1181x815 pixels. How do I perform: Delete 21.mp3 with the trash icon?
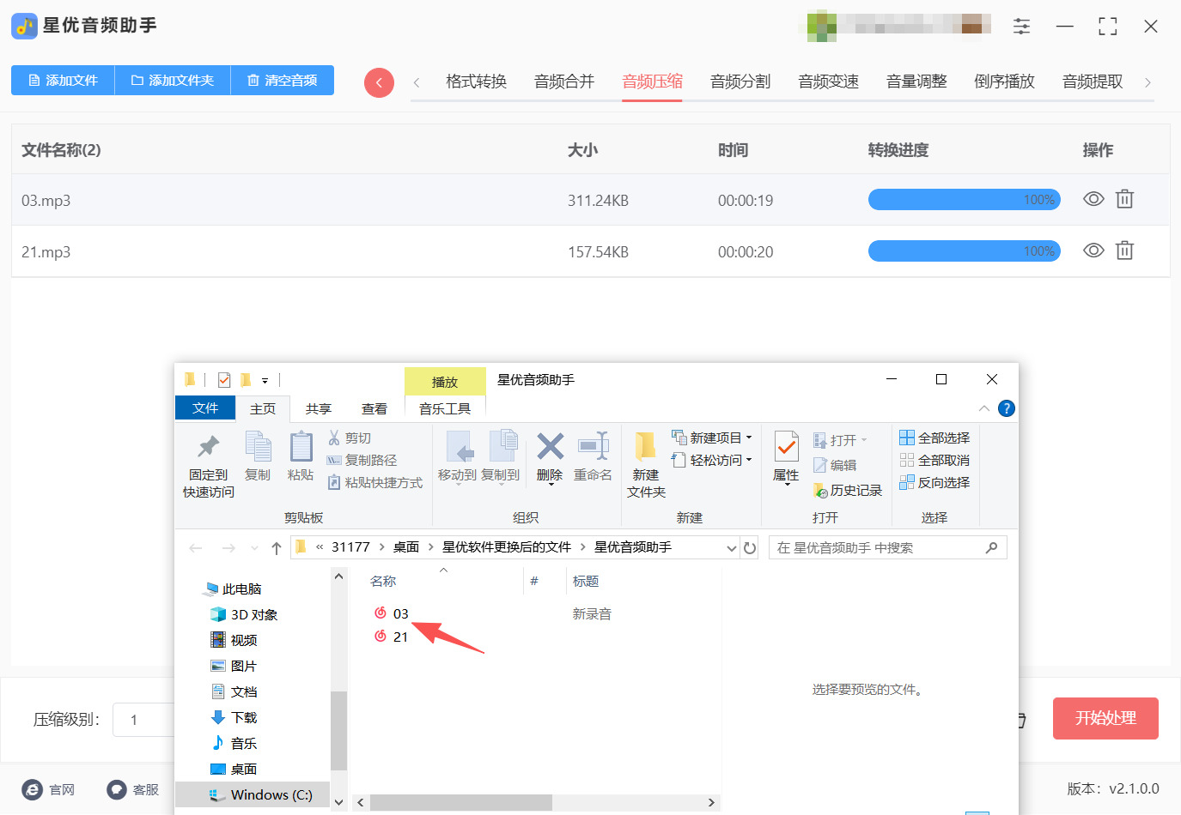1124,251
